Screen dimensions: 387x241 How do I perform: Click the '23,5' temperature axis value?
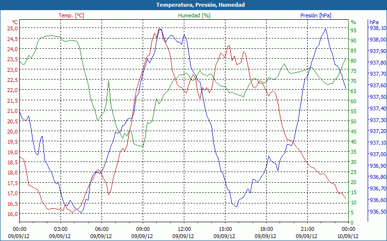(x=12, y=59)
